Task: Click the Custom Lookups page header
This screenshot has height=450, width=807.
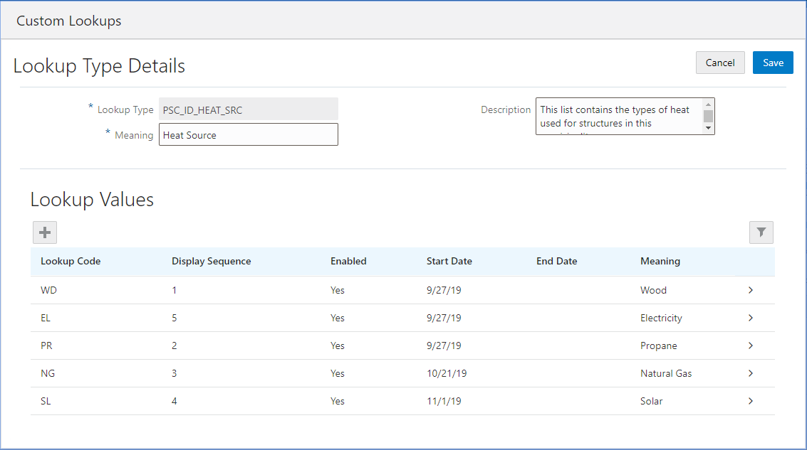Action: coord(68,21)
